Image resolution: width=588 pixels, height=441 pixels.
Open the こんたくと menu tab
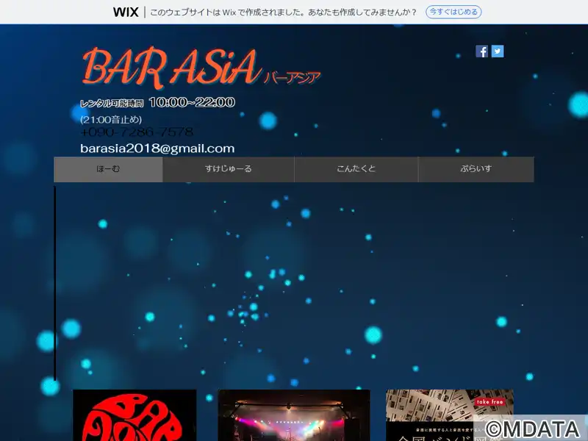(356, 169)
